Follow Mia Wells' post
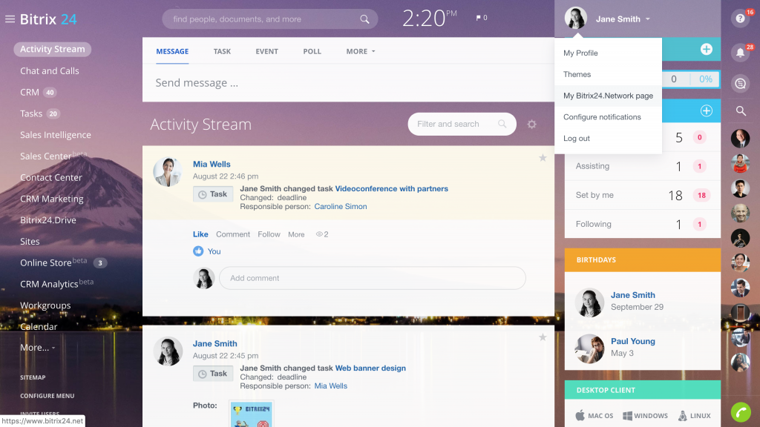Screen dimensions: 760x427 [269, 234]
